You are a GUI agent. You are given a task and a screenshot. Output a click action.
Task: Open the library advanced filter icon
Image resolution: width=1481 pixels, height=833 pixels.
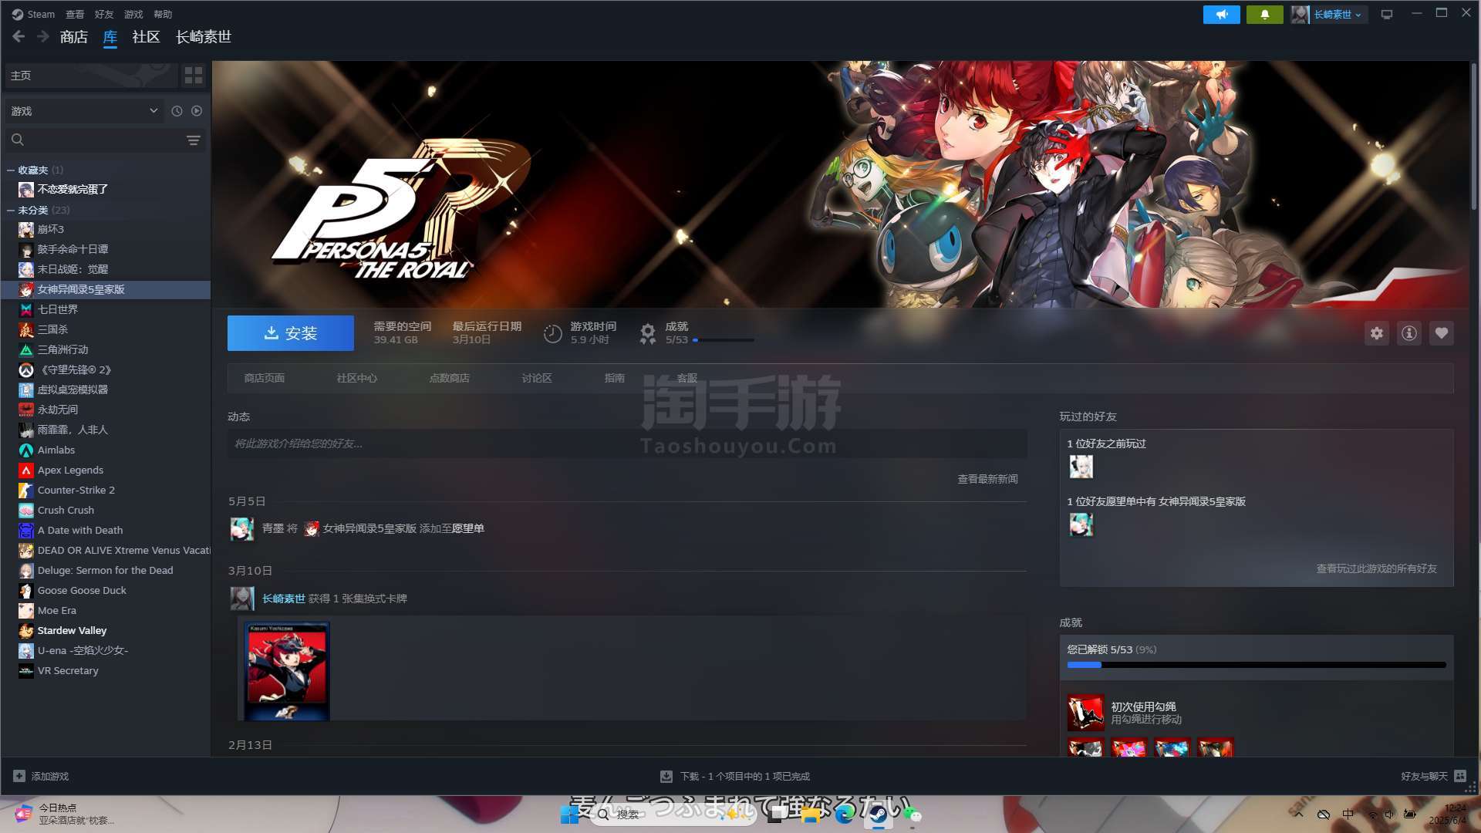click(x=194, y=140)
